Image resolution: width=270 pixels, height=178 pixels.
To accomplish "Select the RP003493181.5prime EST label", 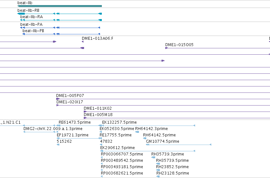I will [x=122, y=167].
